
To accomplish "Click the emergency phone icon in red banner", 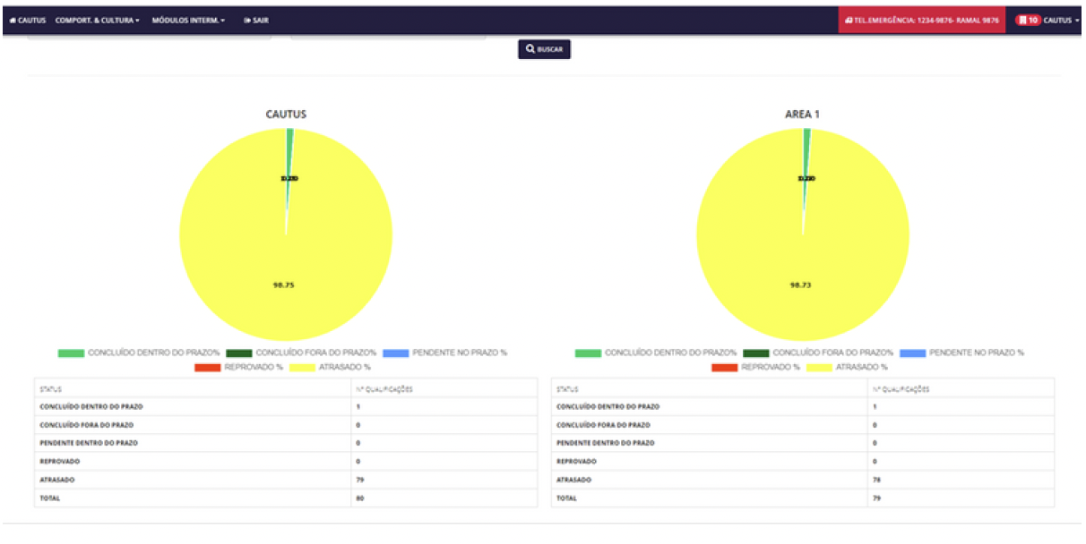I will 848,21.
